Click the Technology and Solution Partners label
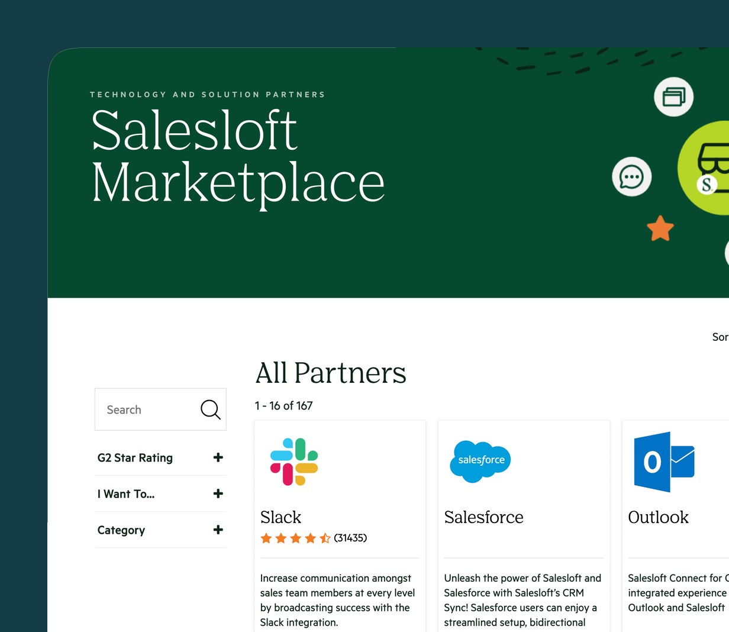This screenshot has width=729, height=632. click(x=207, y=94)
